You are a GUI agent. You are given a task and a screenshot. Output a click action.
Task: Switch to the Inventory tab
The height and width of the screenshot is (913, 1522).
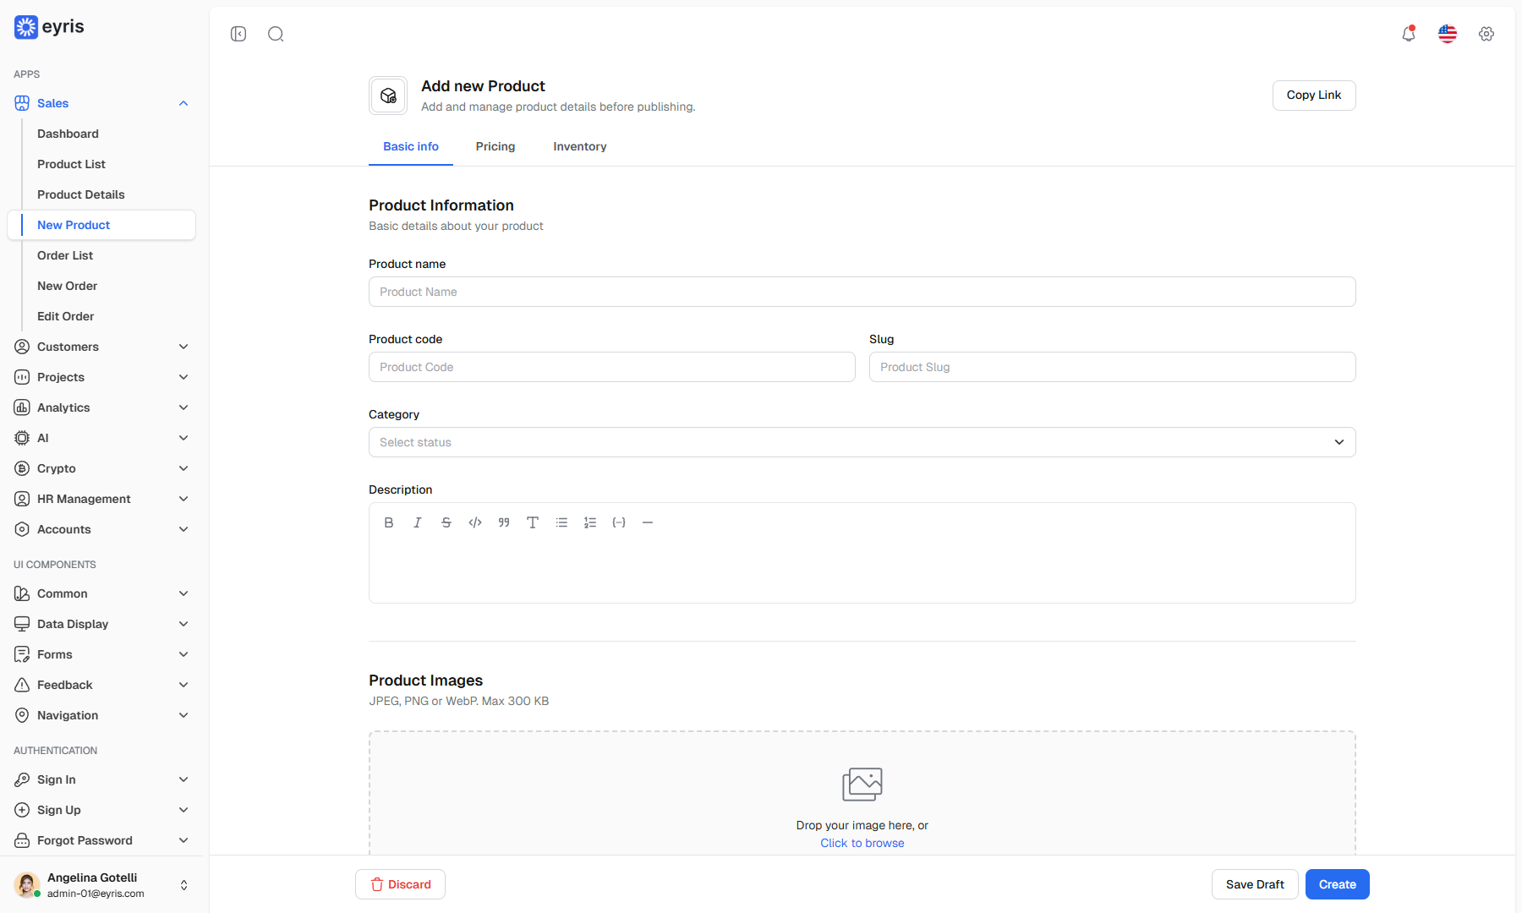(580, 146)
